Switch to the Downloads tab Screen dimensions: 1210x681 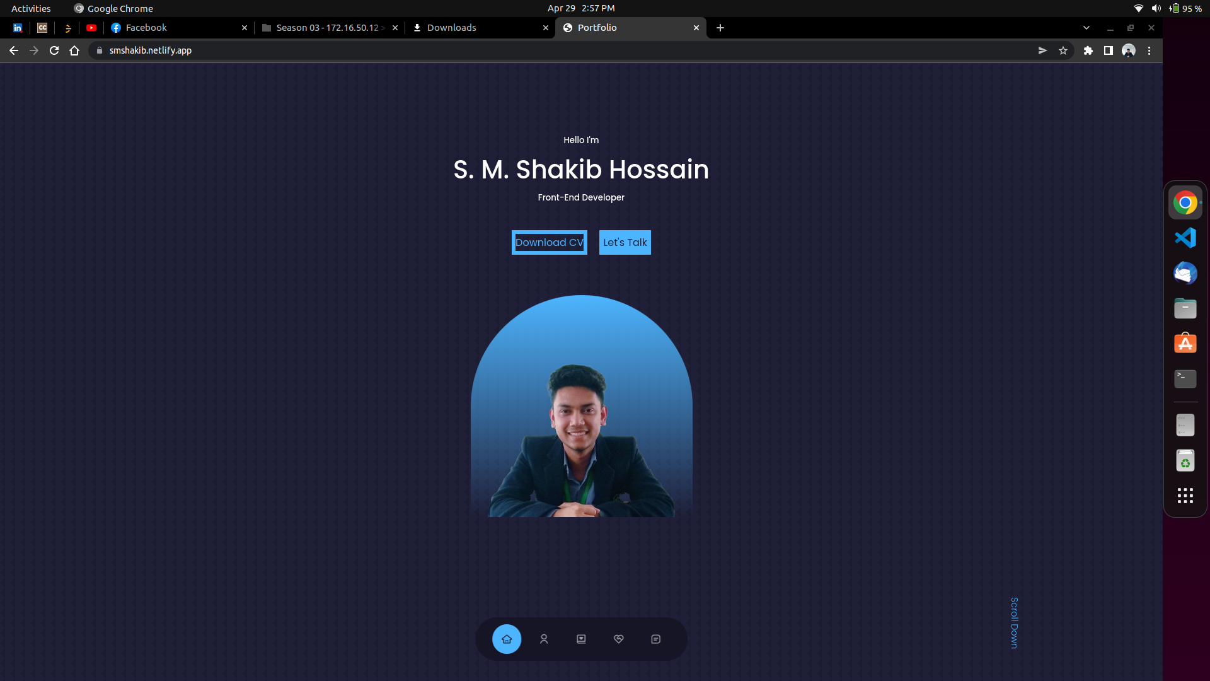[452, 28]
